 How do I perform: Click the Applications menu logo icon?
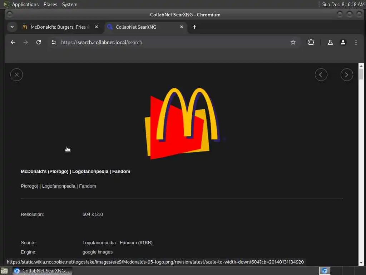(x=6, y=4)
